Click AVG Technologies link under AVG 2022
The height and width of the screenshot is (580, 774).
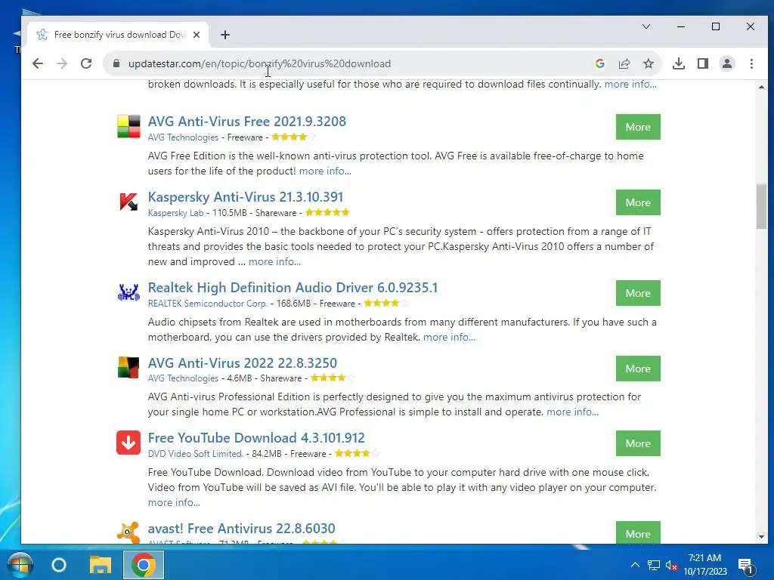tap(183, 378)
